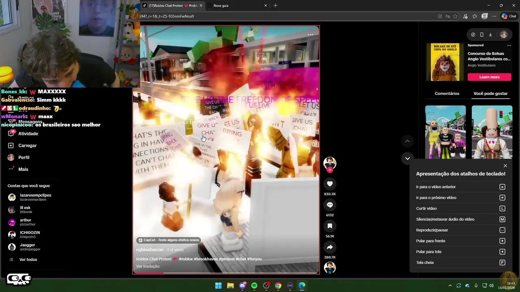Click the Tela cheia F key icon

(x=502, y=263)
